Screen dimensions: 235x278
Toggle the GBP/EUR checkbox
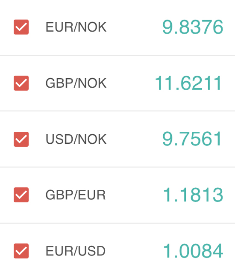tap(21, 195)
